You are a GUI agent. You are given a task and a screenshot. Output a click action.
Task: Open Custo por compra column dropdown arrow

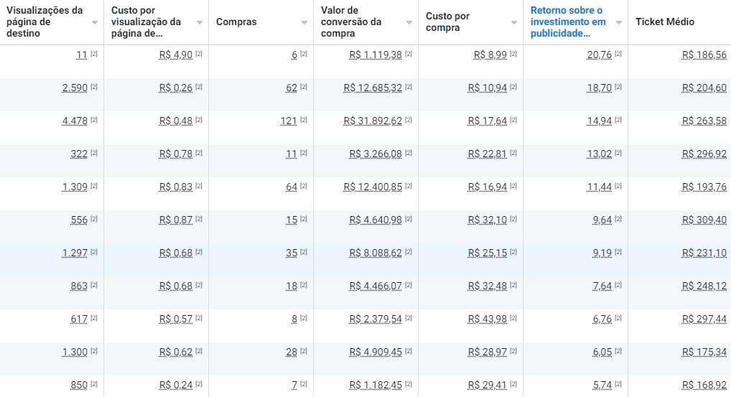point(514,22)
